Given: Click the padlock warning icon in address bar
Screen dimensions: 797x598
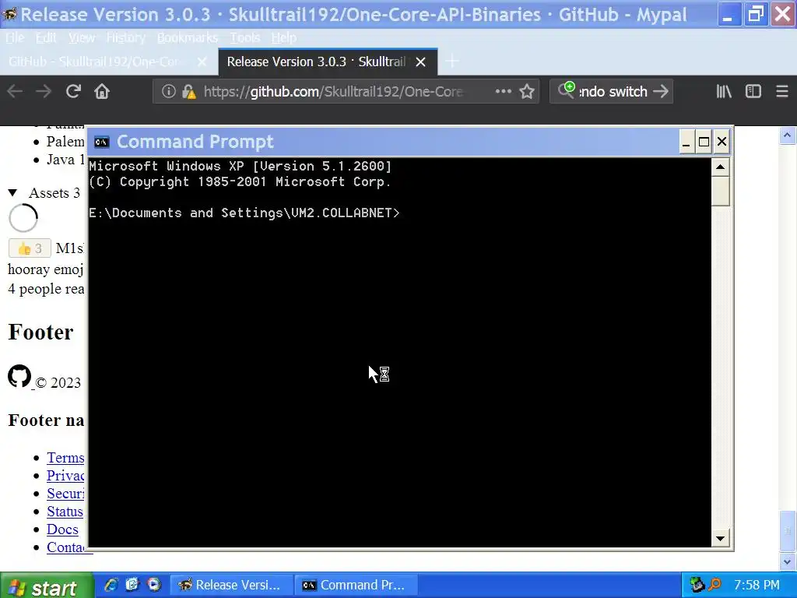Looking at the screenshot, I should click(188, 92).
